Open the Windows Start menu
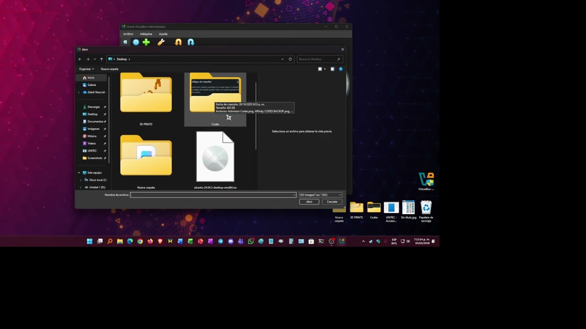 90,241
